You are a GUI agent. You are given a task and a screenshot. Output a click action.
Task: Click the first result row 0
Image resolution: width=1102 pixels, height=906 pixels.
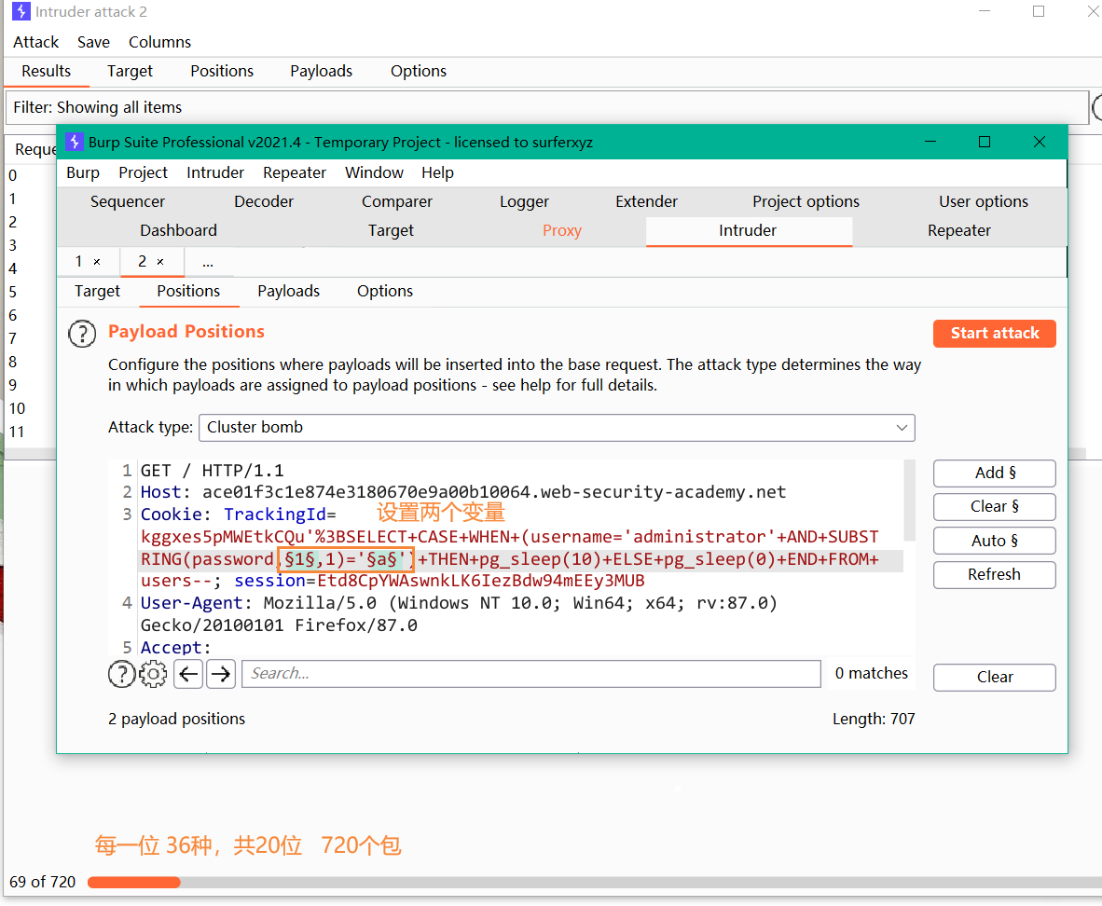coord(30,176)
